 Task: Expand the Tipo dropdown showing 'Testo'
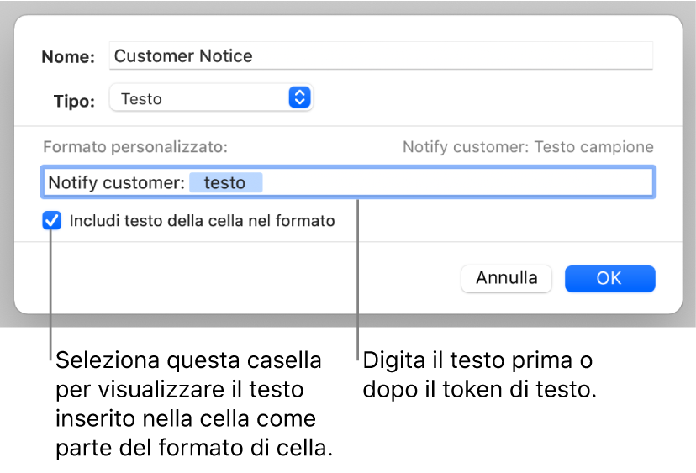click(211, 98)
